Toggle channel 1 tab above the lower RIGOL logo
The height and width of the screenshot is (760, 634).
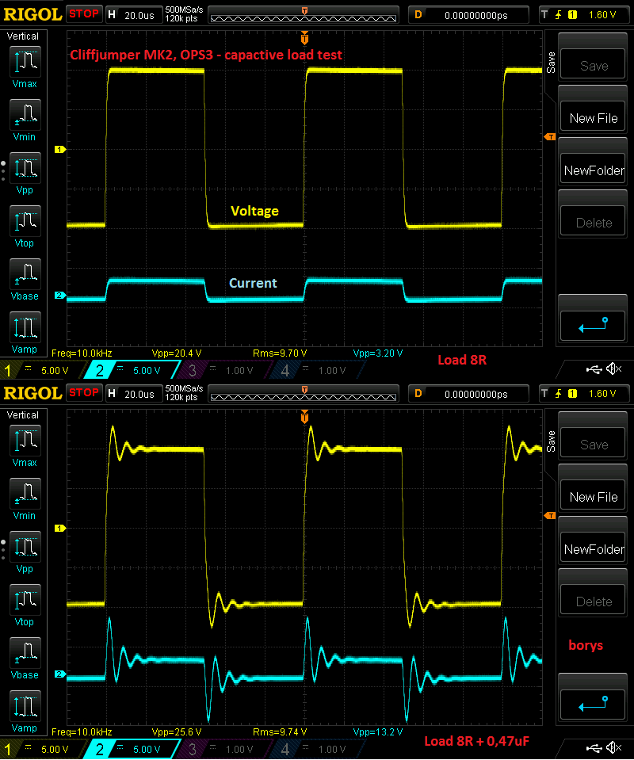point(41,371)
